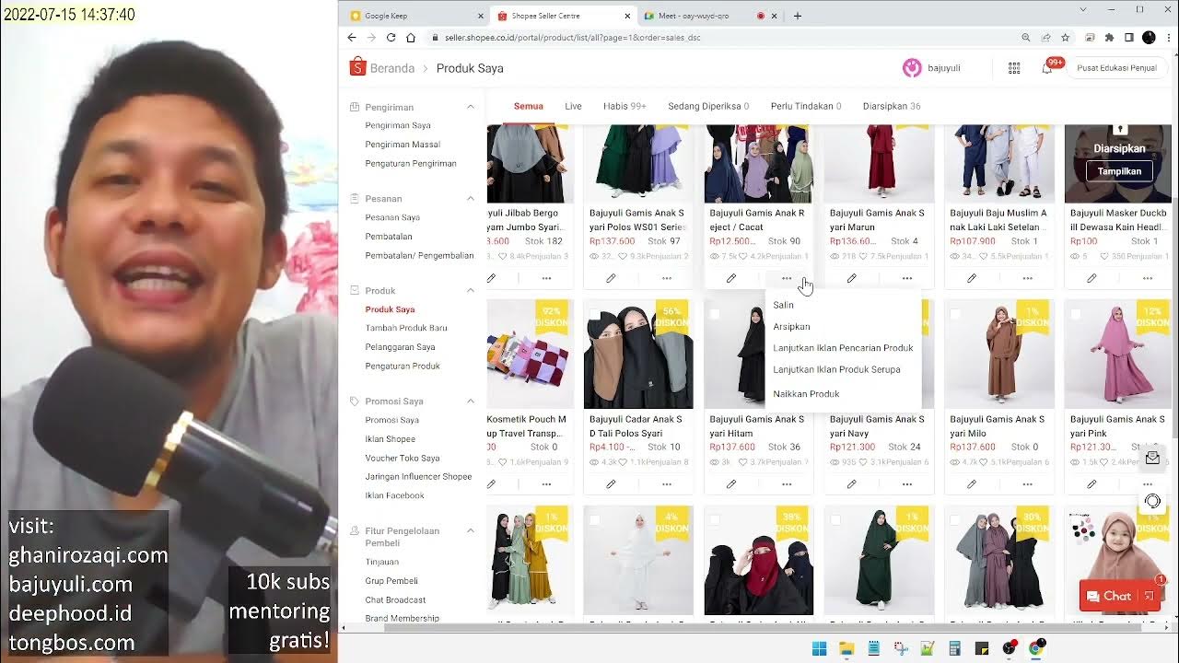The height and width of the screenshot is (663, 1179).
Task: Open Voucher Toko Saya in sidebar
Action: pos(403,458)
